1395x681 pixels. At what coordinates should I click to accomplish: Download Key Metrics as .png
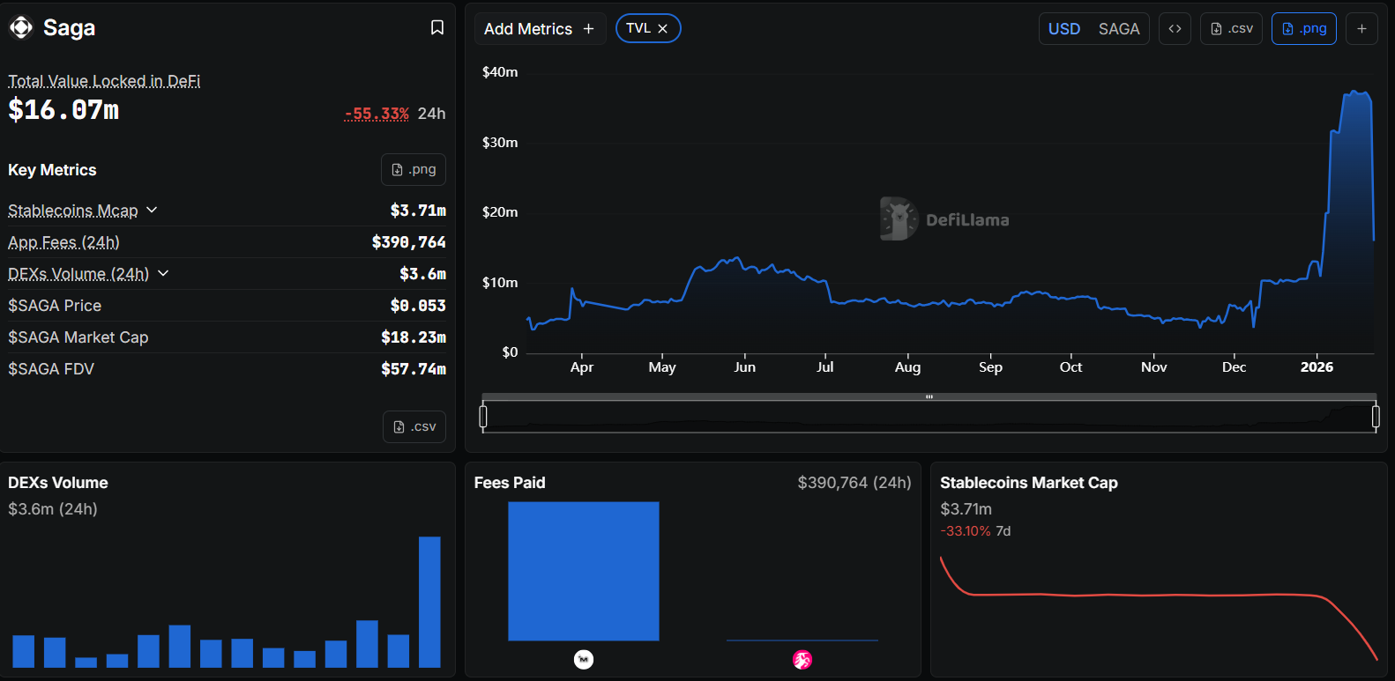pyautogui.click(x=414, y=170)
